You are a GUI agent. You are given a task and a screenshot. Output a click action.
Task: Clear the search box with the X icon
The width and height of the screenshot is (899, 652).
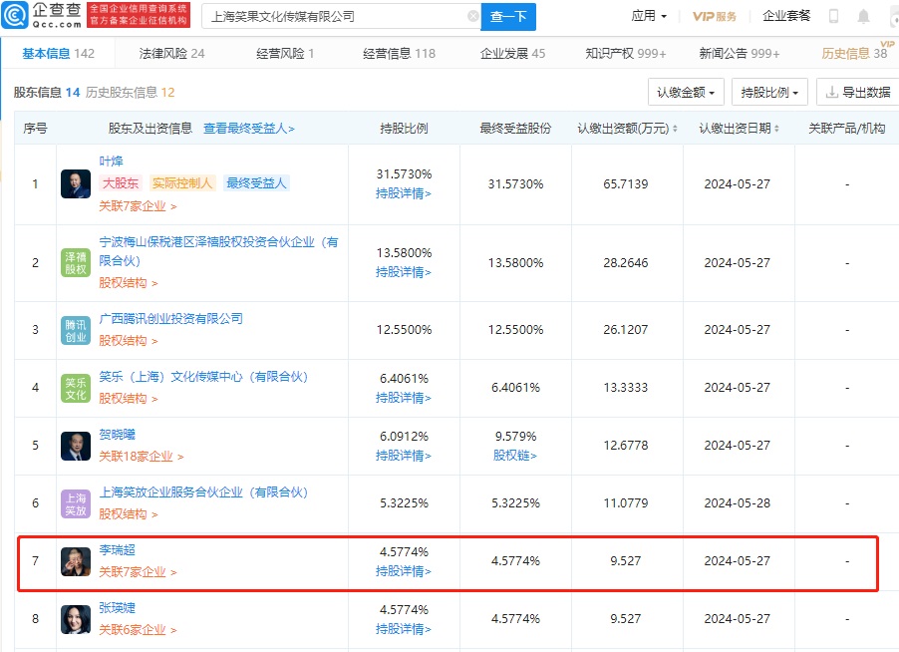pyautogui.click(x=473, y=16)
